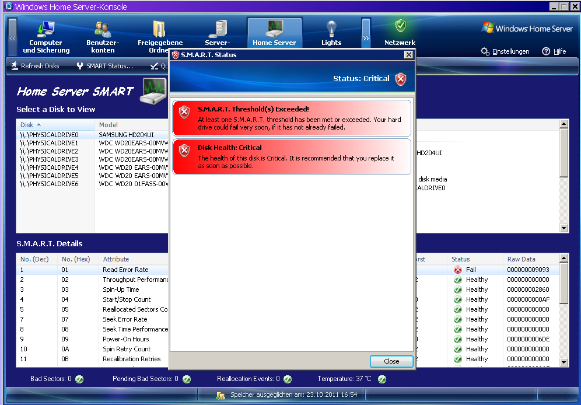Select disk PHYSICALDRIVE1
Image resolution: width=581 pixels, height=405 pixels.
(x=49, y=143)
